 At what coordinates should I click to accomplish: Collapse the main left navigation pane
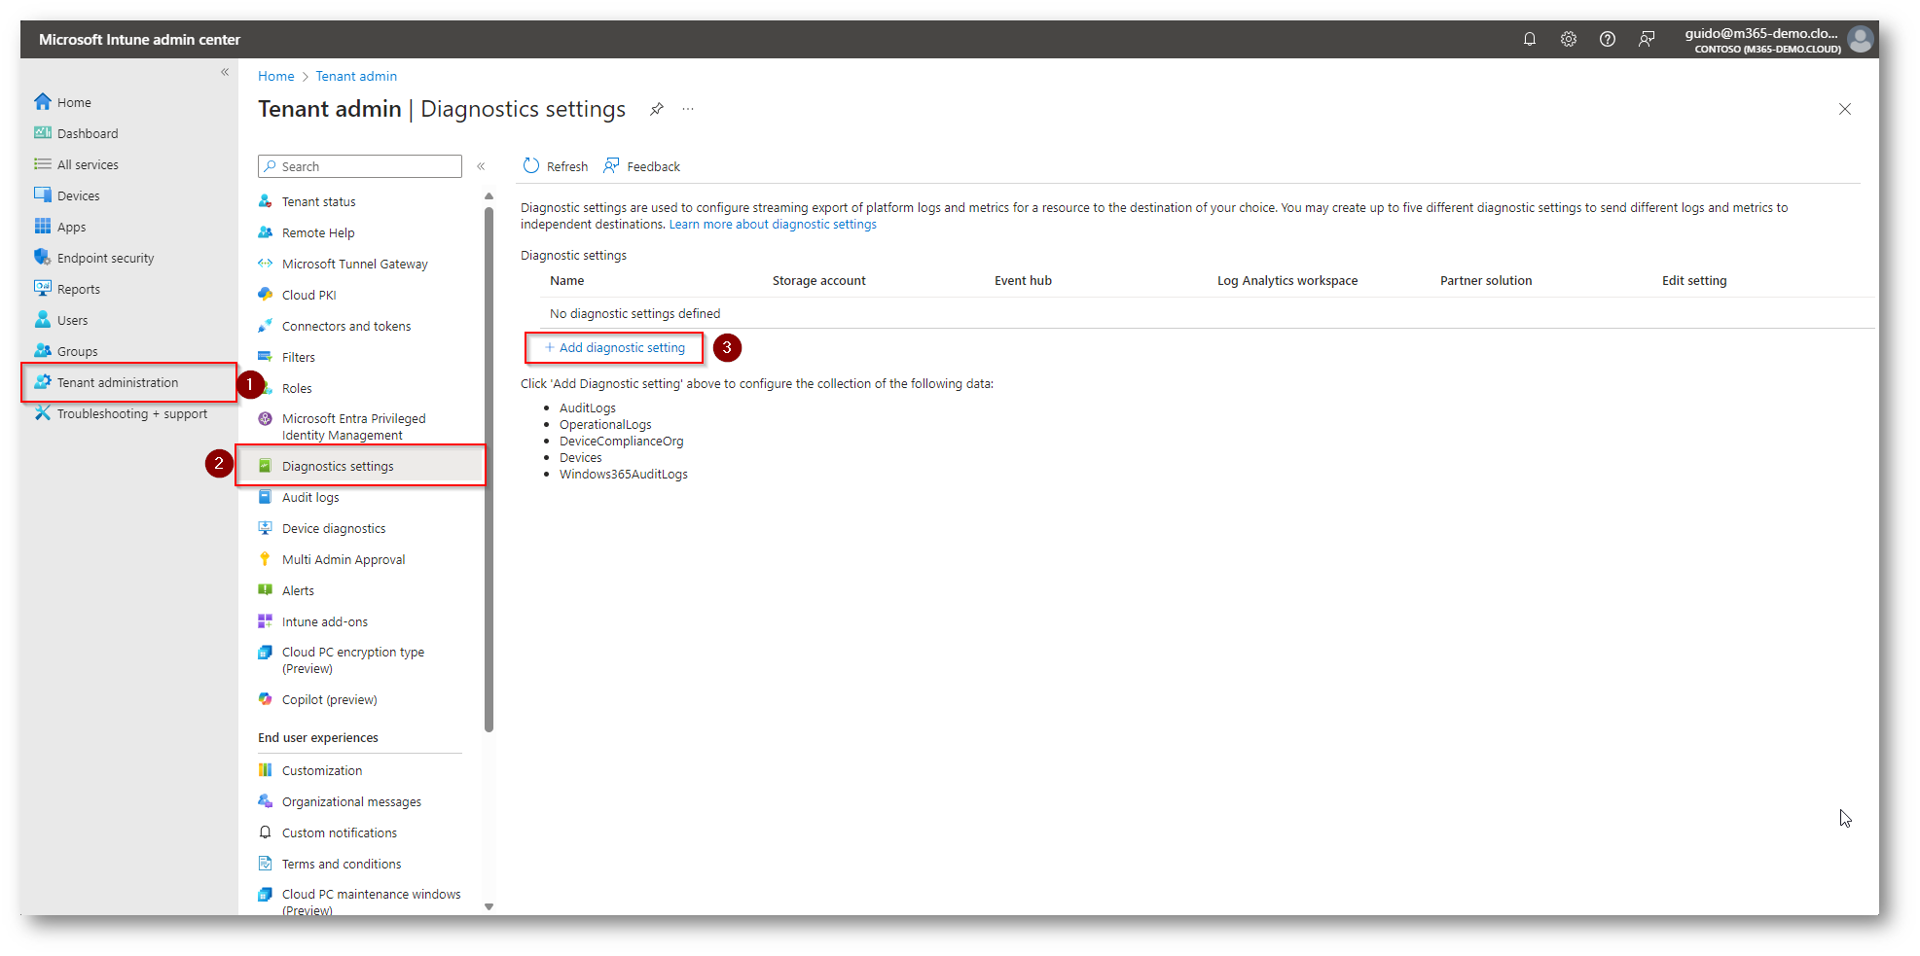(x=225, y=72)
